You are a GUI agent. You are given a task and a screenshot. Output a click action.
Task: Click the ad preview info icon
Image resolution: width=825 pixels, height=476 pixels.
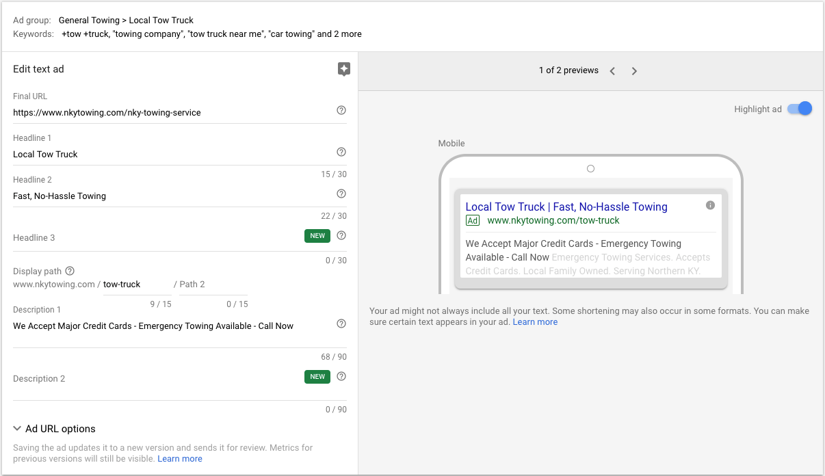pyautogui.click(x=710, y=205)
